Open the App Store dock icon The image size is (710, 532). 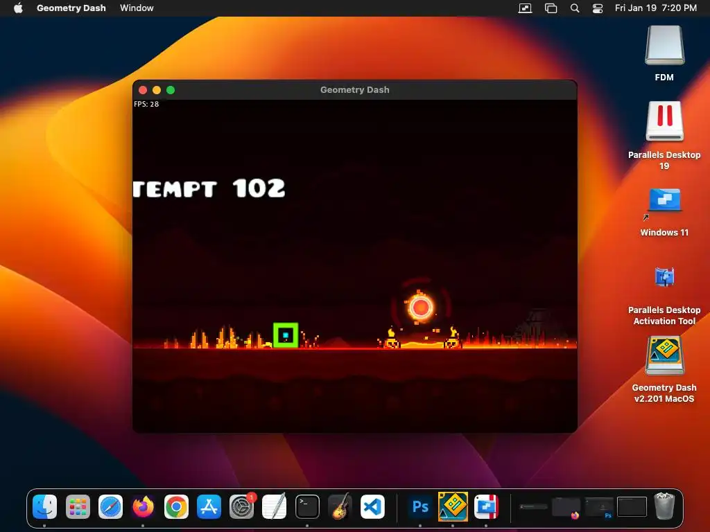coord(209,506)
